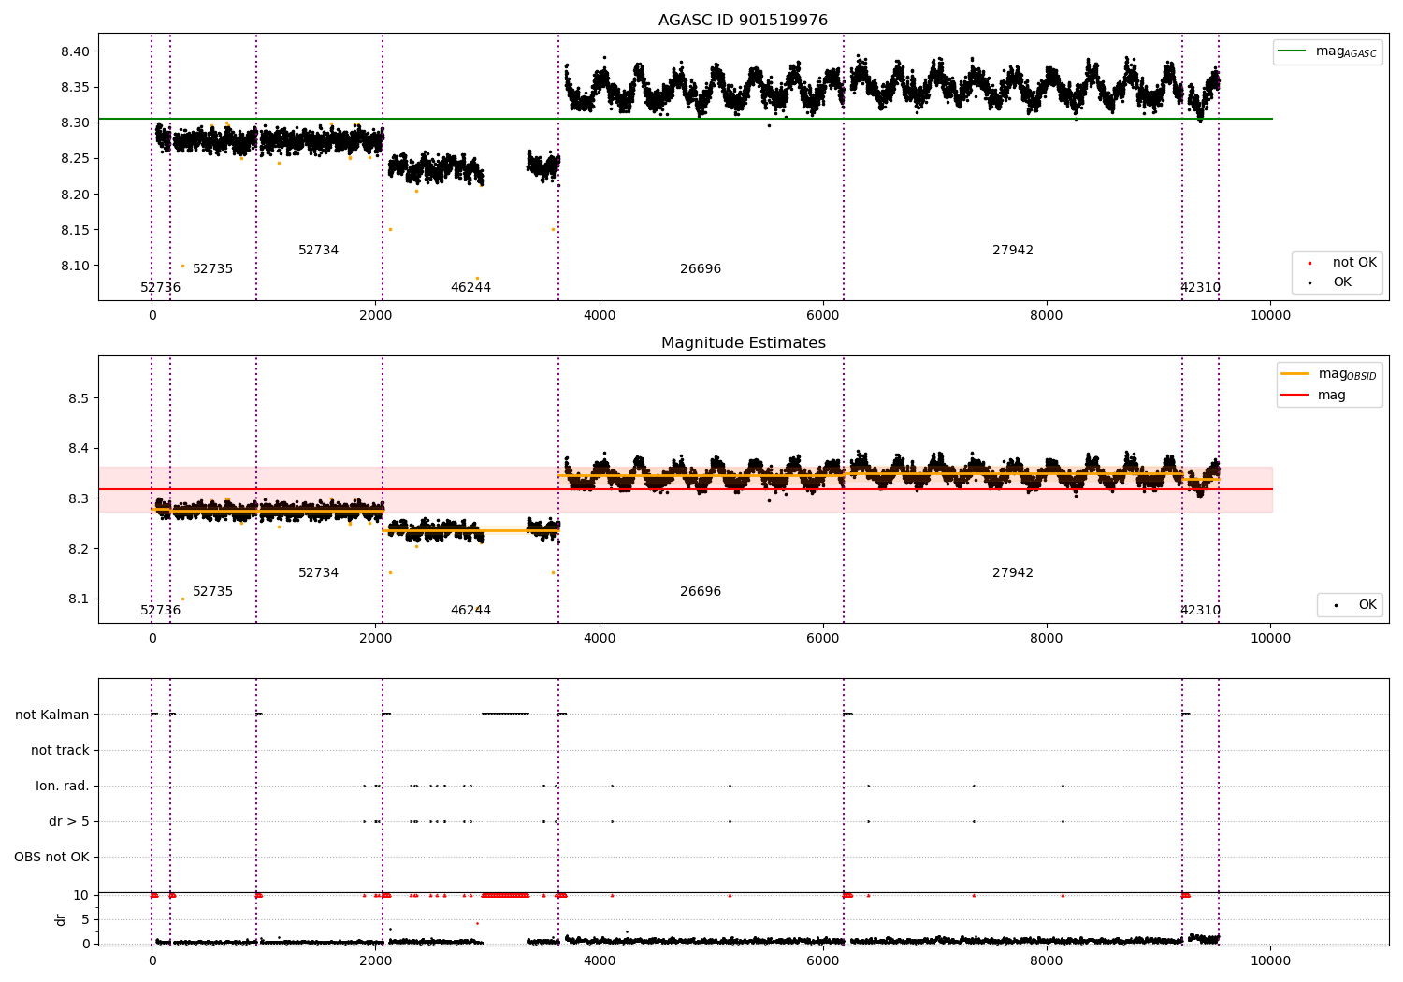
Task: Click obsid label 26696 in top panel
Action: click(x=701, y=269)
